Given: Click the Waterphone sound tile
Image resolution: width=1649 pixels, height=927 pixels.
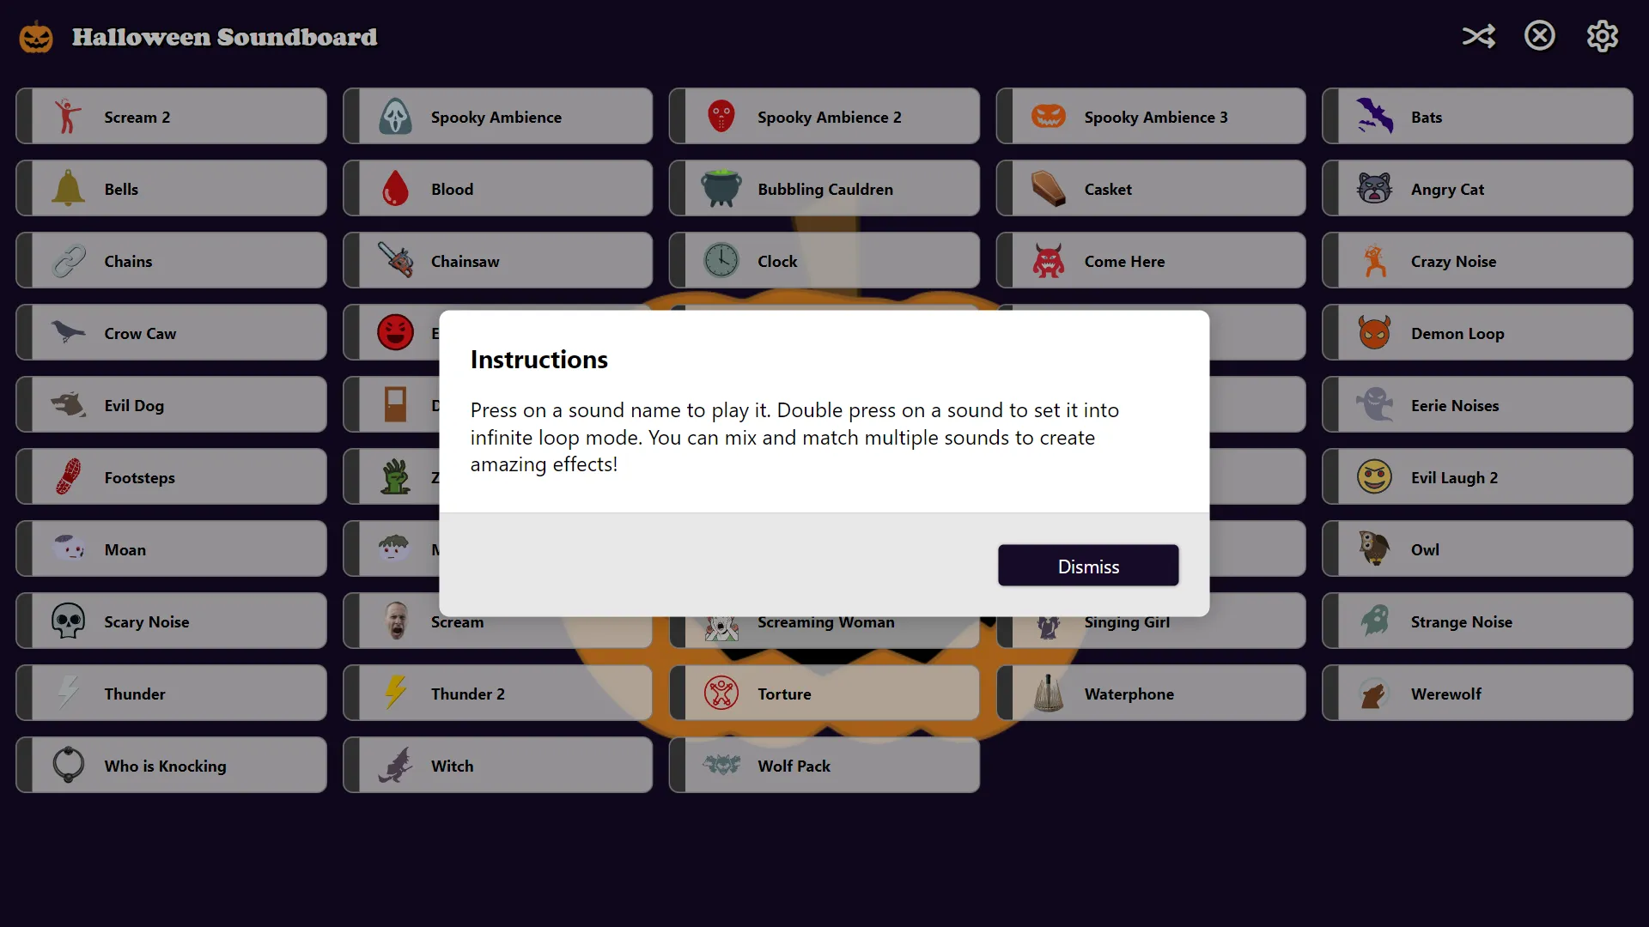Looking at the screenshot, I should (x=1151, y=693).
